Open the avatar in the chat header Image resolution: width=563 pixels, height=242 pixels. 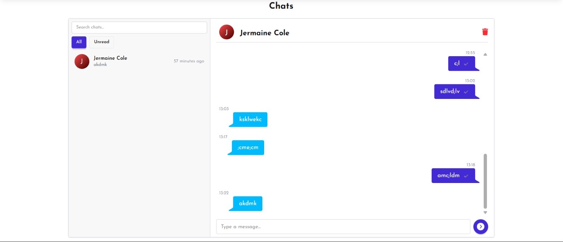tap(227, 32)
